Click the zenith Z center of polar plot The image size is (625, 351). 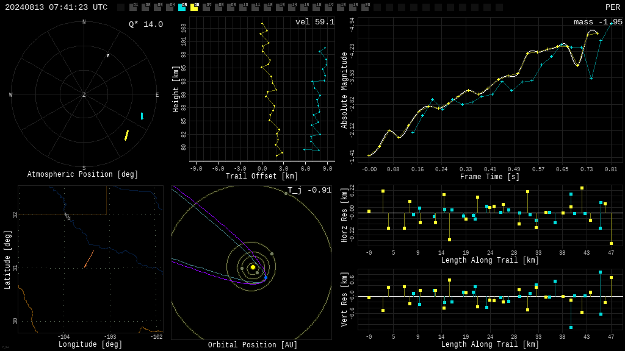pos(84,94)
